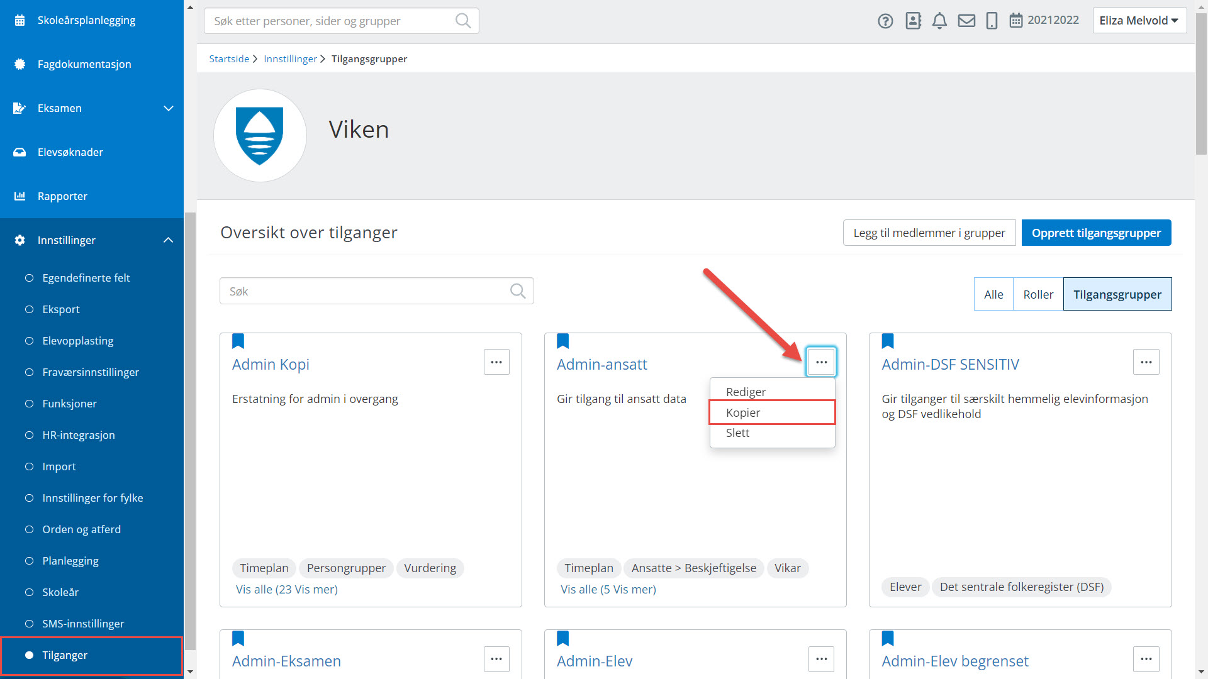Open the contacts address book icon
This screenshot has width=1208, height=679.
913,21
